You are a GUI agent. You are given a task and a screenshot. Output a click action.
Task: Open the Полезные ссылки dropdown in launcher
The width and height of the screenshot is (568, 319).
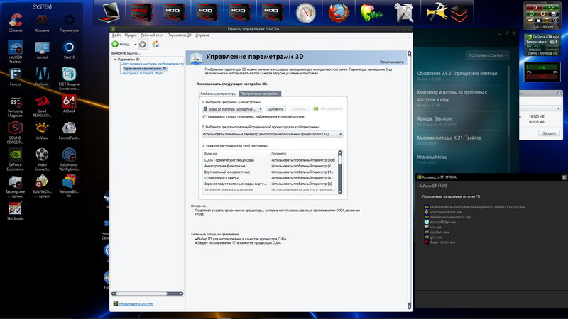(x=487, y=55)
